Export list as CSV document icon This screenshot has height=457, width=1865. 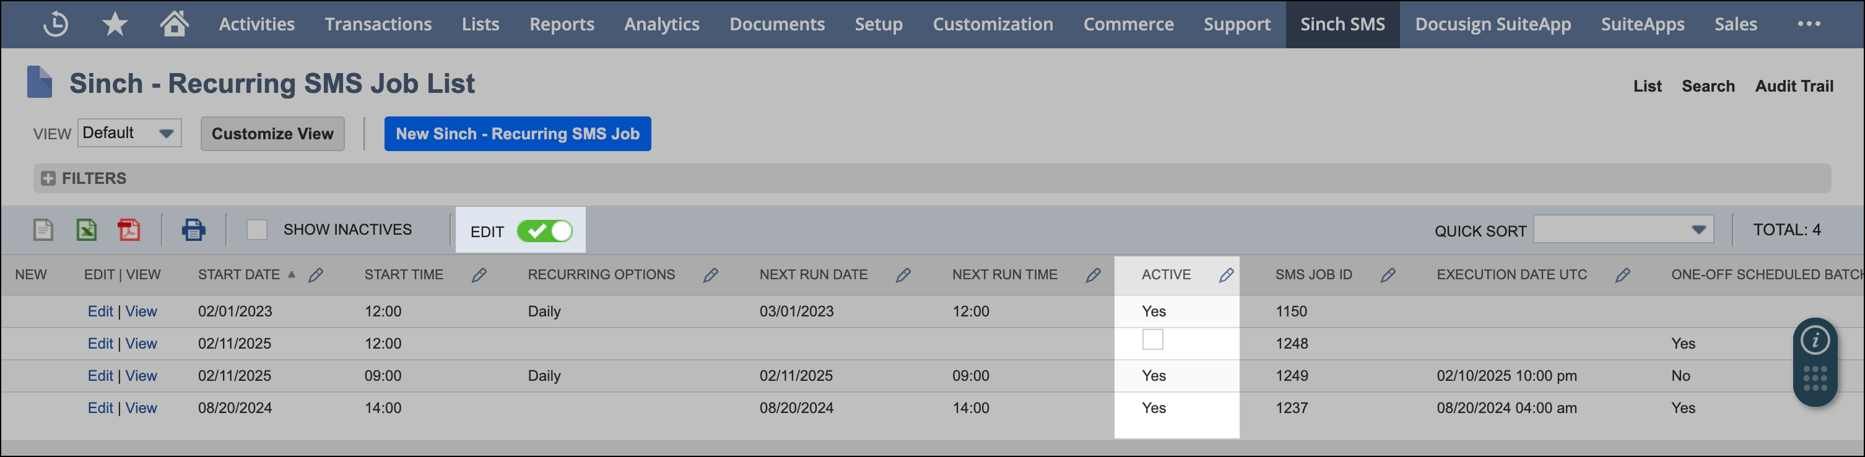click(x=43, y=230)
